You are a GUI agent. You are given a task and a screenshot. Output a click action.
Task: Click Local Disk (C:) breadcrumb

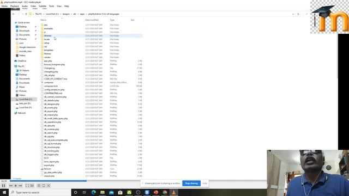coord(52,14)
